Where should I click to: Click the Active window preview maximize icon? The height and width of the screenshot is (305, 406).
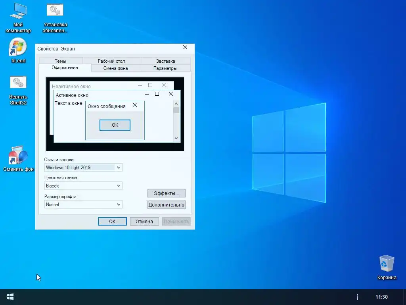(157, 94)
